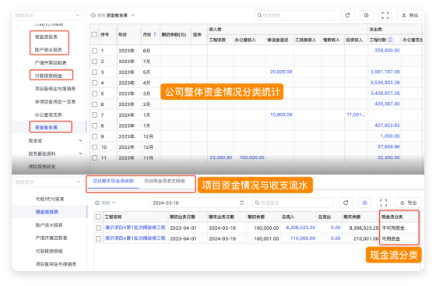This screenshot has width=436, height=286.
Task: Toggle fullscreen in the lower 现金流报表 toolbar
Action: click(x=383, y=203)
